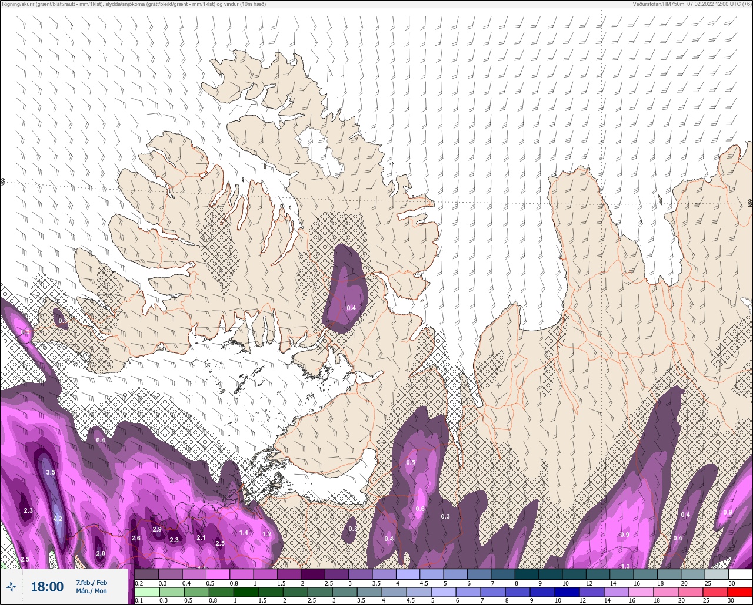Select the upper legend swatch above 0.5

point(218,574)
